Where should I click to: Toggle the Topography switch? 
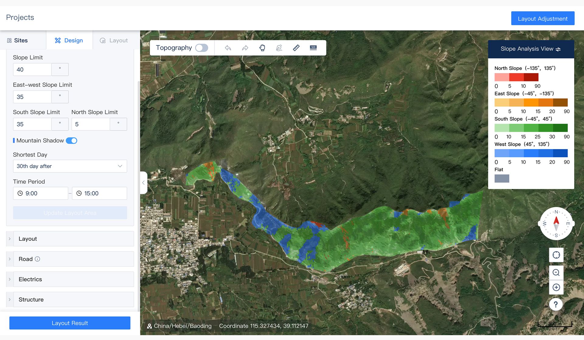202,48
